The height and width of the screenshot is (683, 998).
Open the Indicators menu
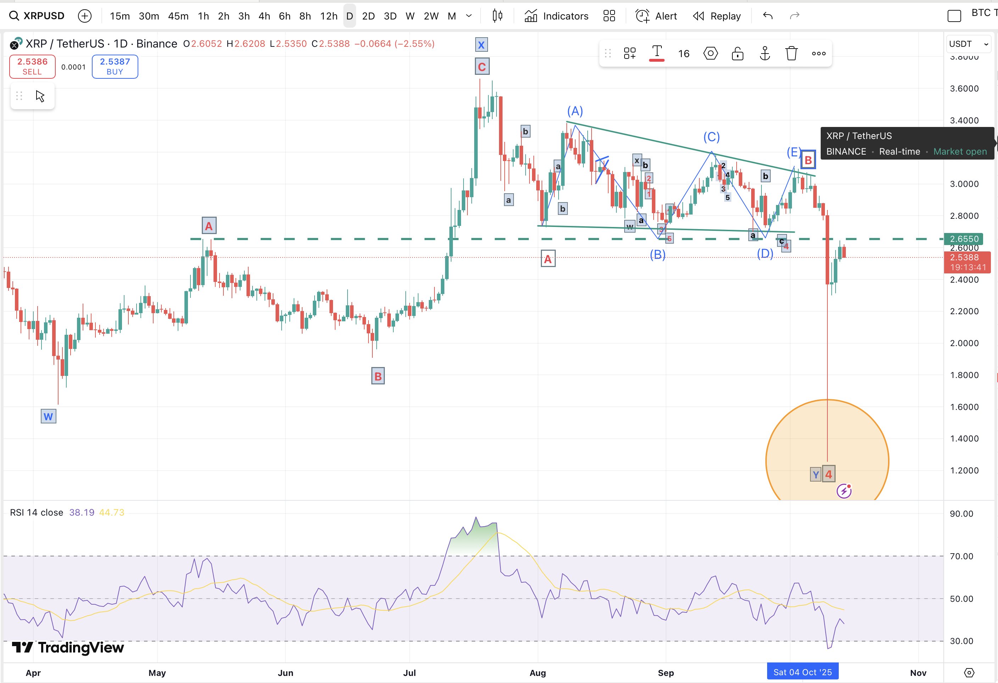[x=556, y=16]
